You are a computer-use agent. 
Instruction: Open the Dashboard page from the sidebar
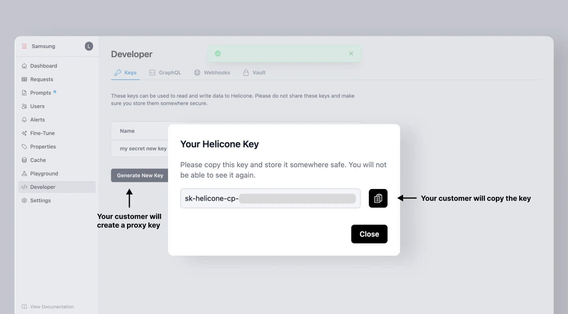coord(43,66)
